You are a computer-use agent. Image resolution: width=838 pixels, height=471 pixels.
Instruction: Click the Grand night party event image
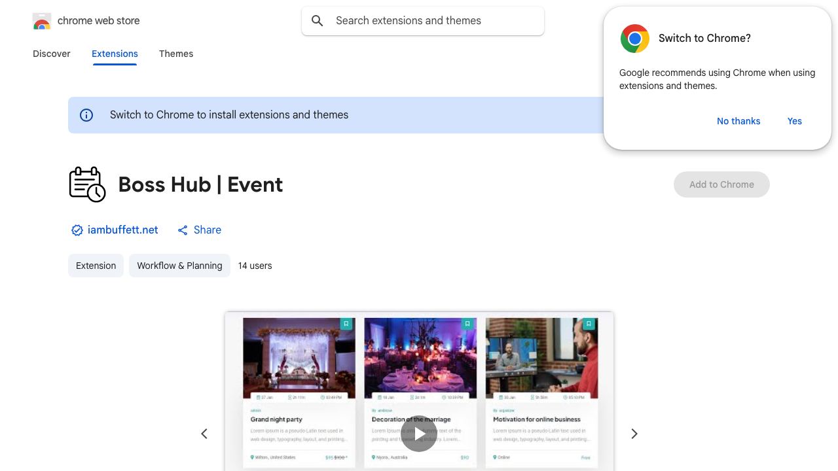click(299, 358)
